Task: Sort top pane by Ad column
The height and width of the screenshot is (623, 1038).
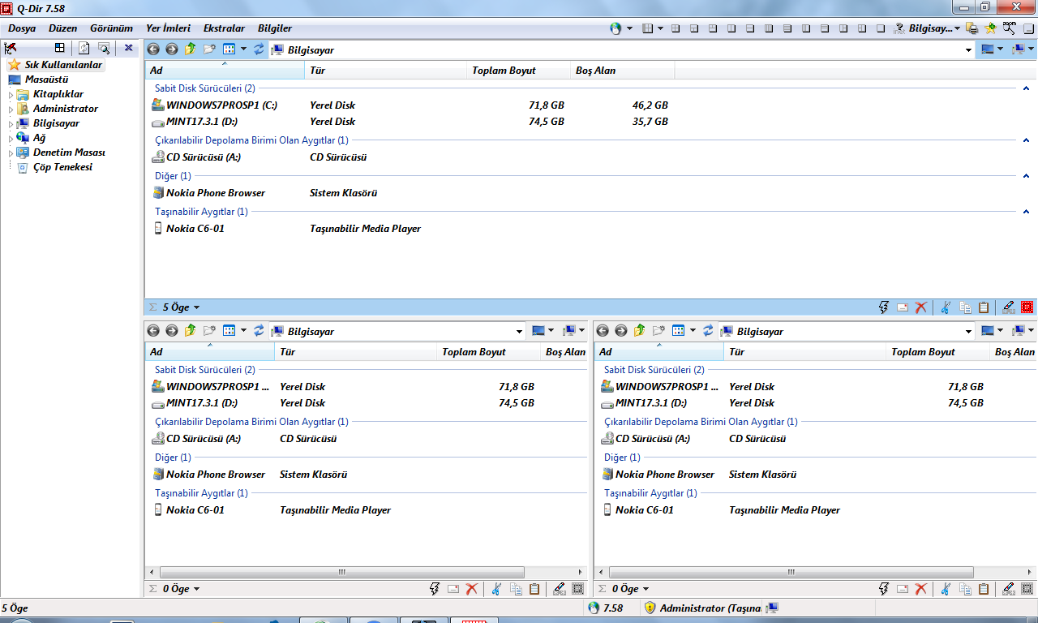Action: [225, 71]
